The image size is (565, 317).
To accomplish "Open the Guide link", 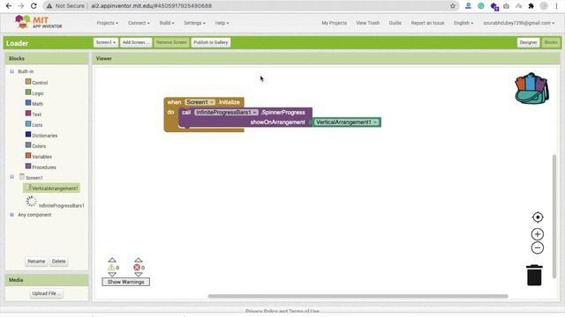I will (395, 23).
